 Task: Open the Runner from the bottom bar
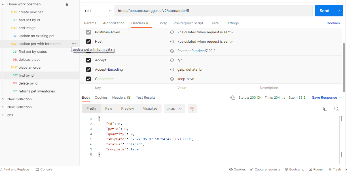pyautogui.click(x=316, y=169)
